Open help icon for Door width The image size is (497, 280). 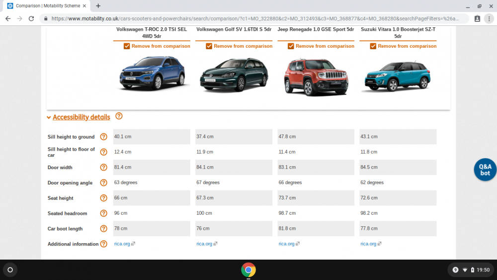pos(104,167)
